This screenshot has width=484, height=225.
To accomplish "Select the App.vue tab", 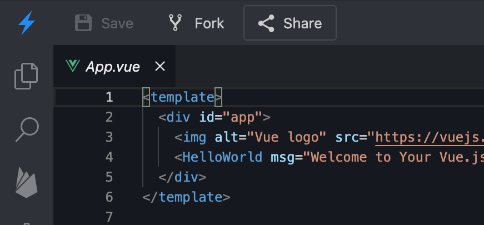I will 112,67.
